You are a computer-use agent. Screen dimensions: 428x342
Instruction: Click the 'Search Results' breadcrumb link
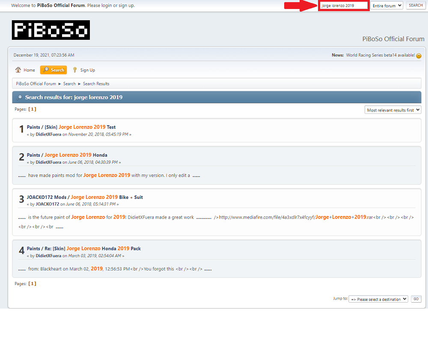pyautogui.click(x=96, y=84)
